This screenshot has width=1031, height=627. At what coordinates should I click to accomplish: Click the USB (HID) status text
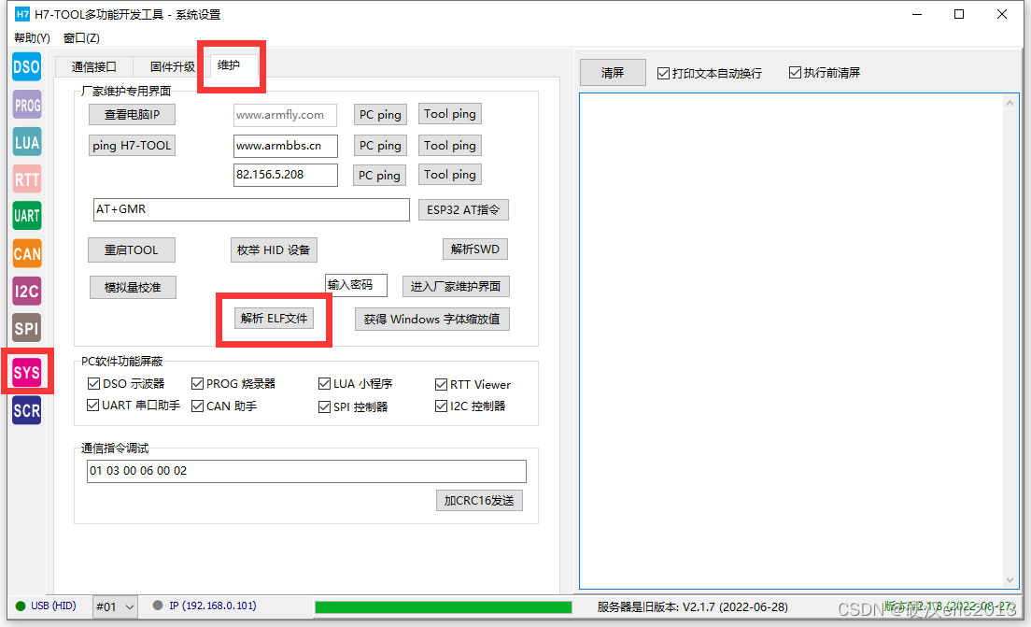coord(53,606)
